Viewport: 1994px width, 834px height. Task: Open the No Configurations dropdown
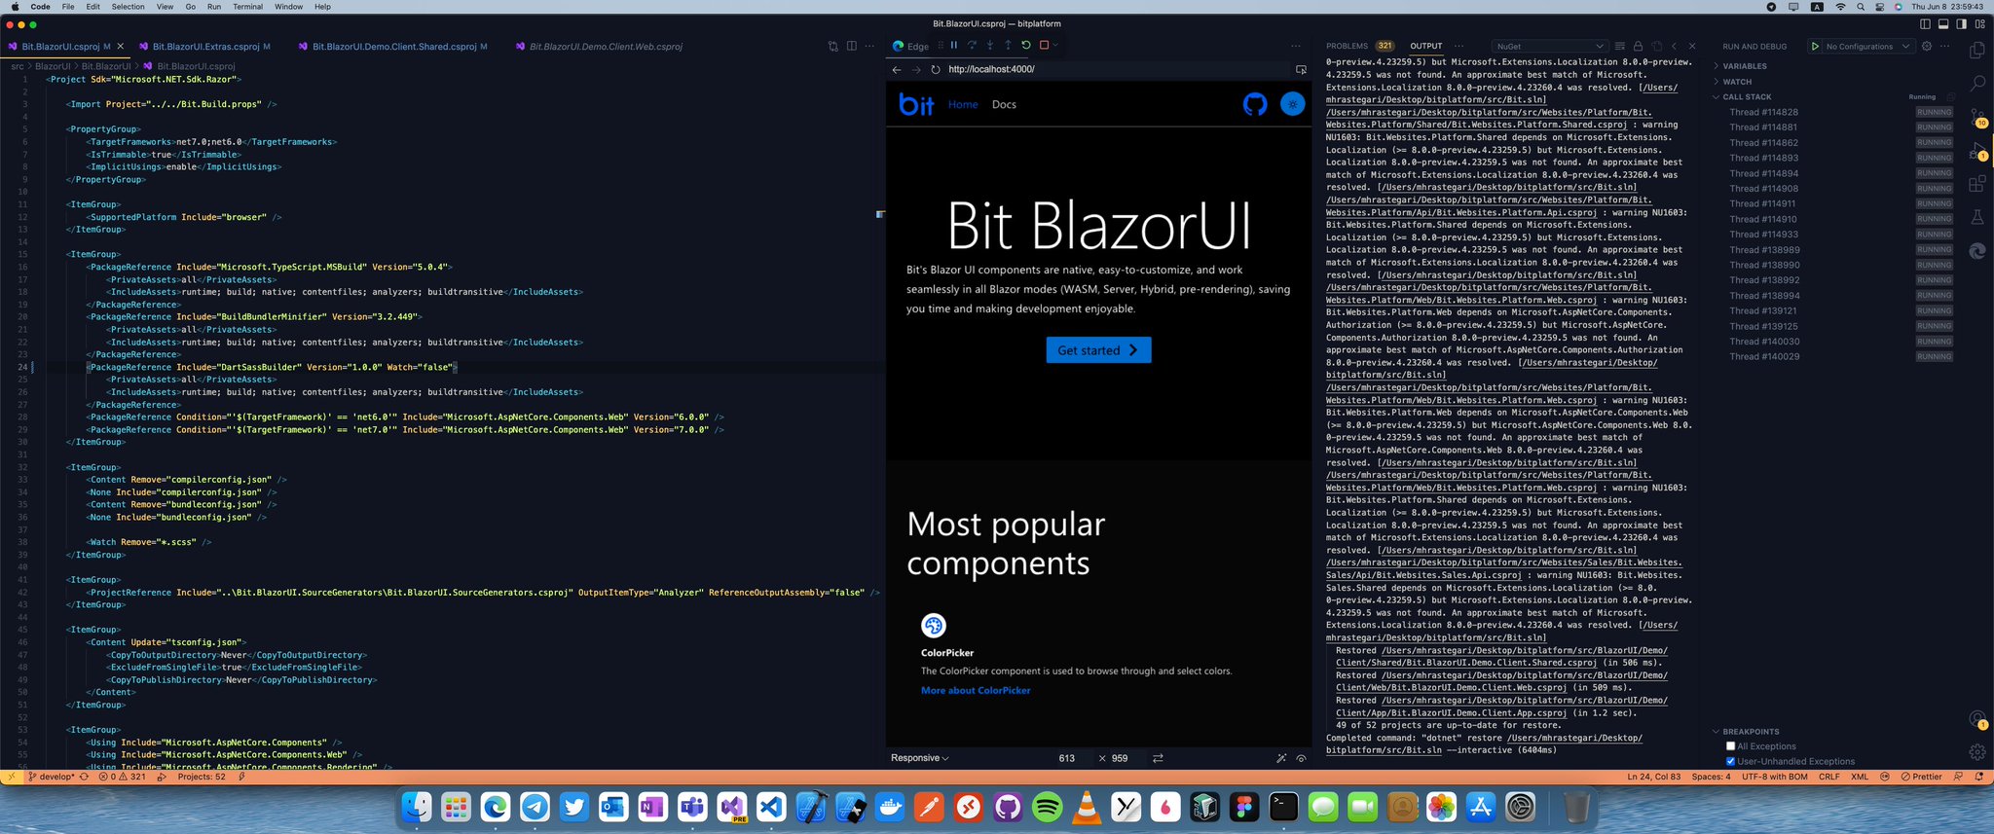[x=1867, y=46]
